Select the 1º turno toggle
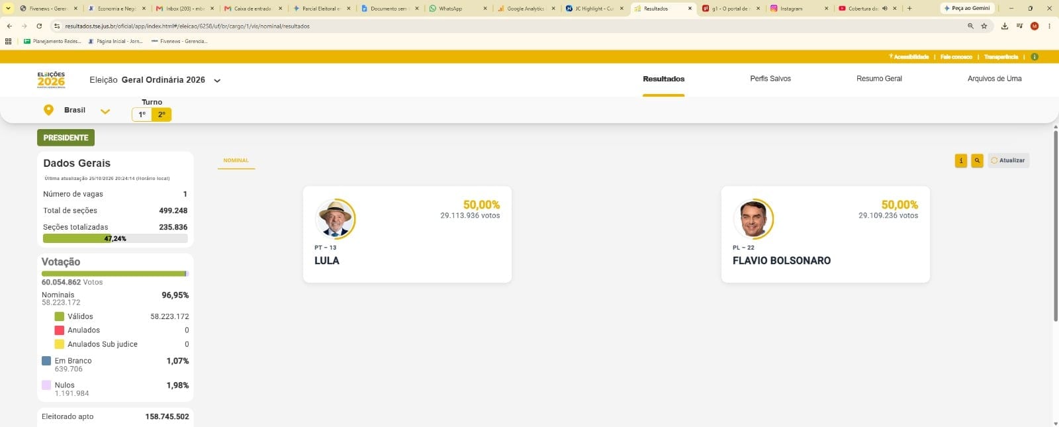 pos(142,115)
